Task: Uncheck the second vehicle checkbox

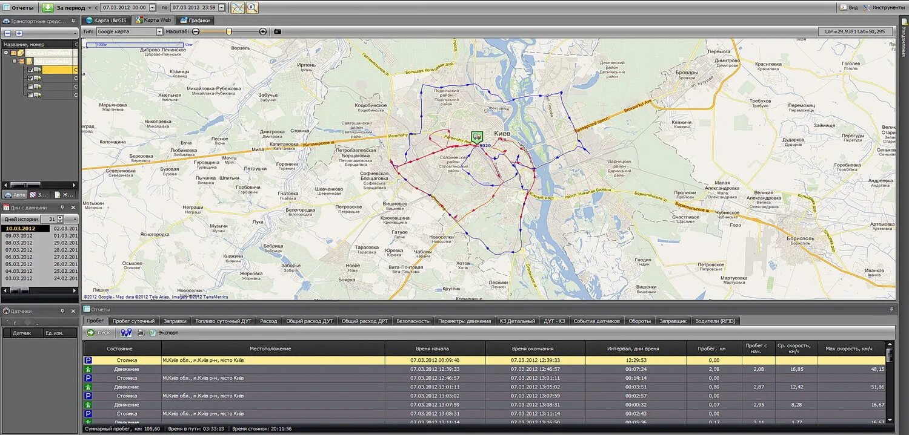Action: 30,78
